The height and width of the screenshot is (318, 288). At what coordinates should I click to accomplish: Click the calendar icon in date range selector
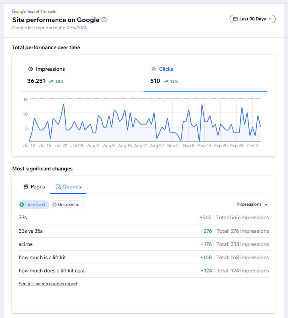(x=235, y=19)
